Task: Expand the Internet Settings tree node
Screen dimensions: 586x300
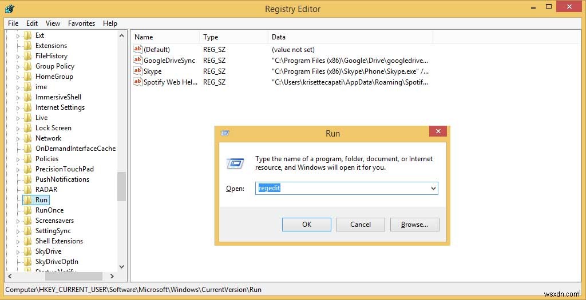Action: point(18,108)
